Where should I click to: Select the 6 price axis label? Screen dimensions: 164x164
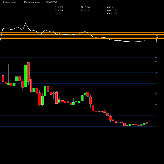(x=155, y=116)
